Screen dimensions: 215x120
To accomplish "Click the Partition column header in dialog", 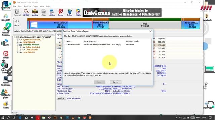I will (69, 41).
